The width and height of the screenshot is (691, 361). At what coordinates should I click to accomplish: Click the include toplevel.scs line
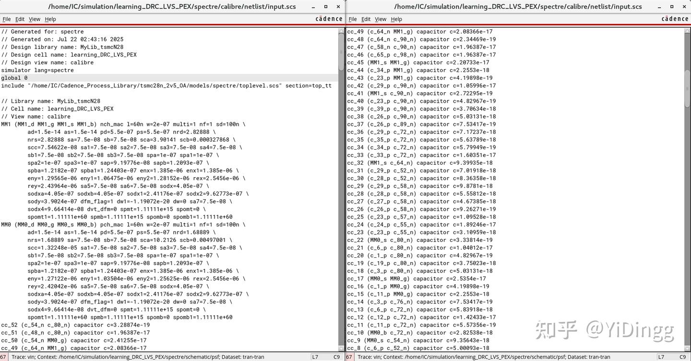166,85
